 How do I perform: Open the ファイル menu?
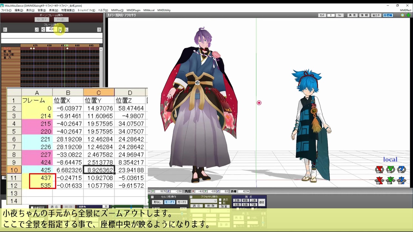pyautogui.click(x=6, y=10)
